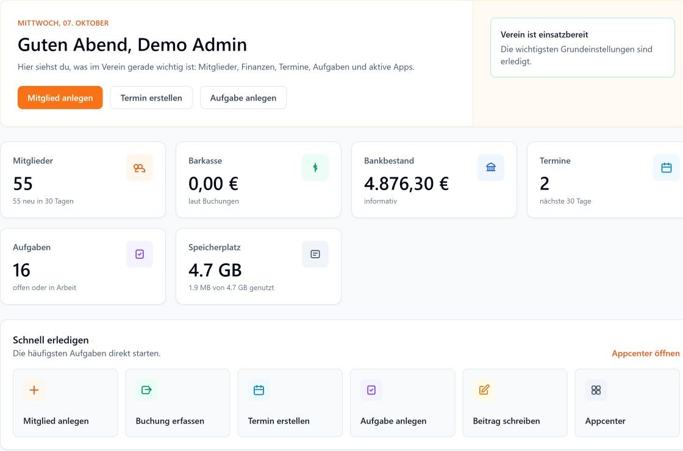Screen dimensions: 683x451
Task: Click the Aufgaben checkbox icon in stats card
Action: pyautogui.click(x=140, y=254)
